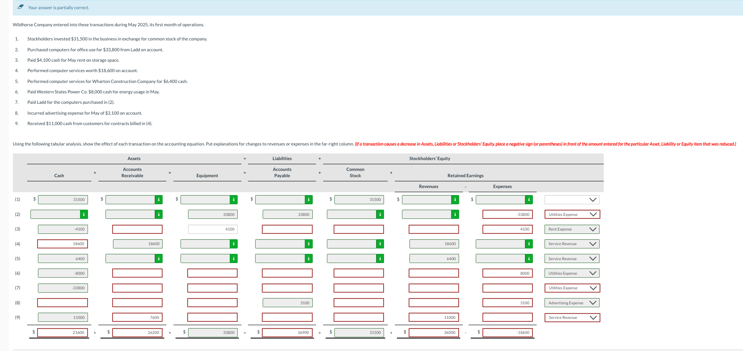
Task: Click row 5 Cash field showing 6400
Action: [x=63, y=258]
